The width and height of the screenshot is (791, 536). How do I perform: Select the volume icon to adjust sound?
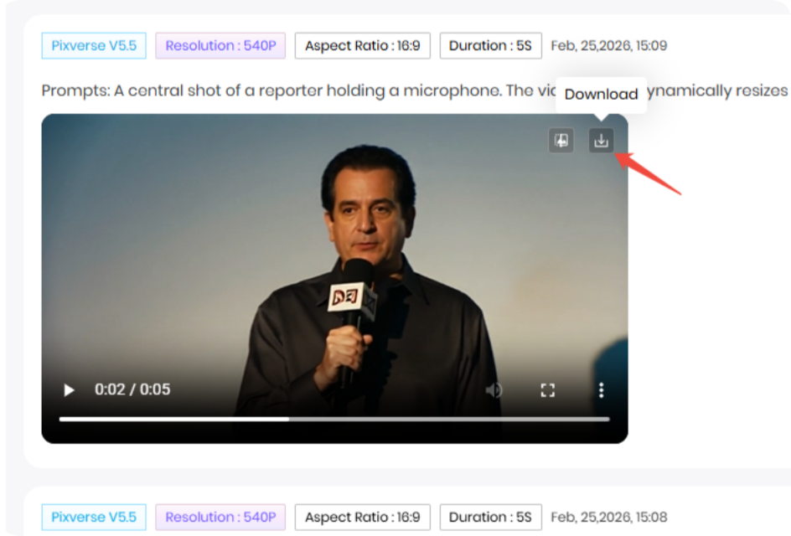tap(494, 389)
